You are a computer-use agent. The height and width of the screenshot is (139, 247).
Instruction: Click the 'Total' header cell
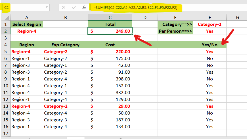tap(110, 24)
